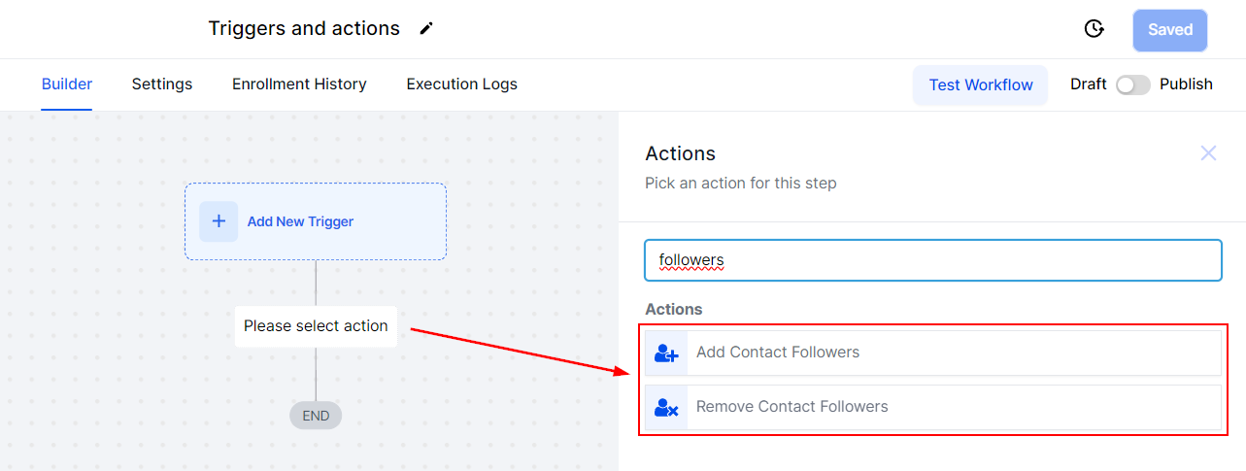Click the pencil icon to rename workflow

pos(426,29)
